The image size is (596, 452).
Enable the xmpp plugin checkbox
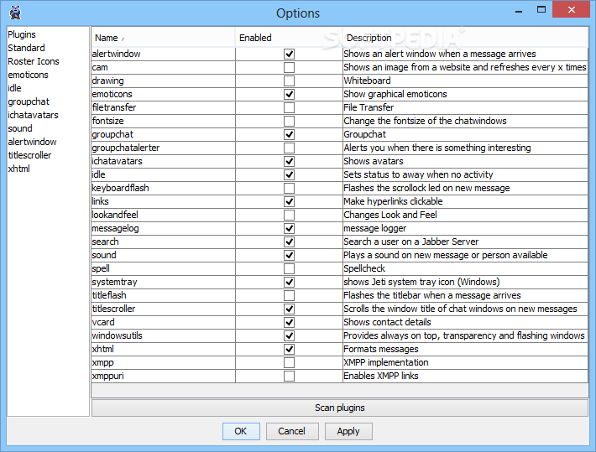pyautogui.click(x=289, y=363)
